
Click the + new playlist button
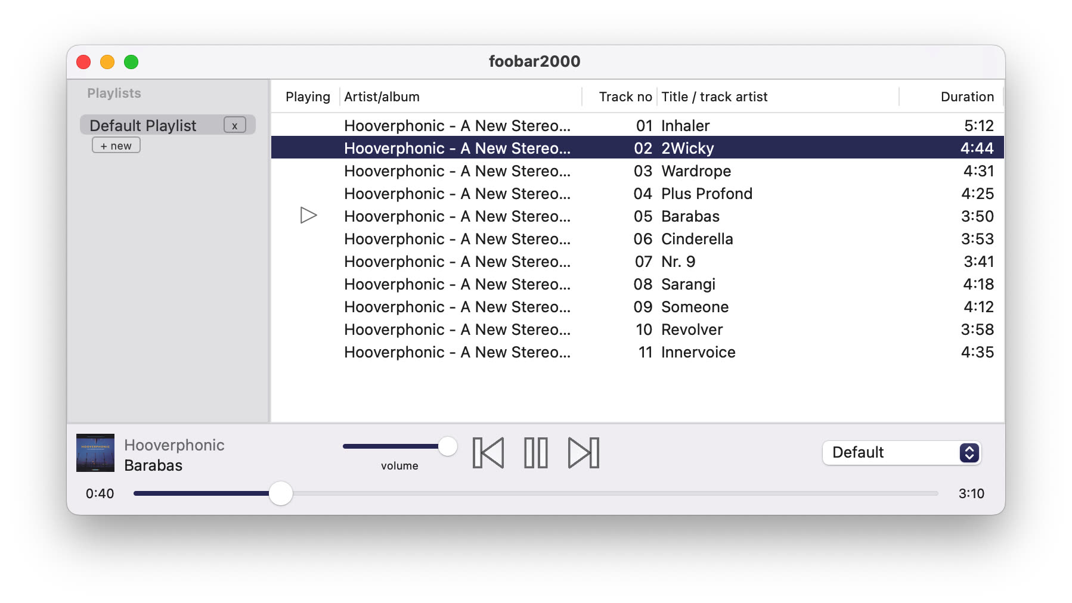pyautogui.click(x=116, y=145)
